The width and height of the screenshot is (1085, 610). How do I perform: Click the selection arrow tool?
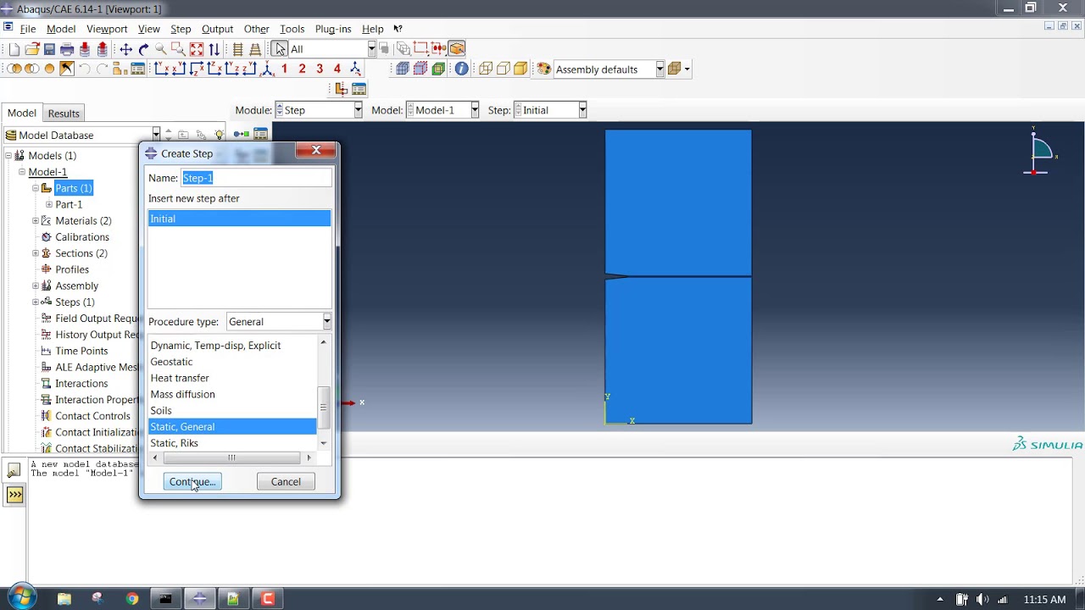[281, 49]
